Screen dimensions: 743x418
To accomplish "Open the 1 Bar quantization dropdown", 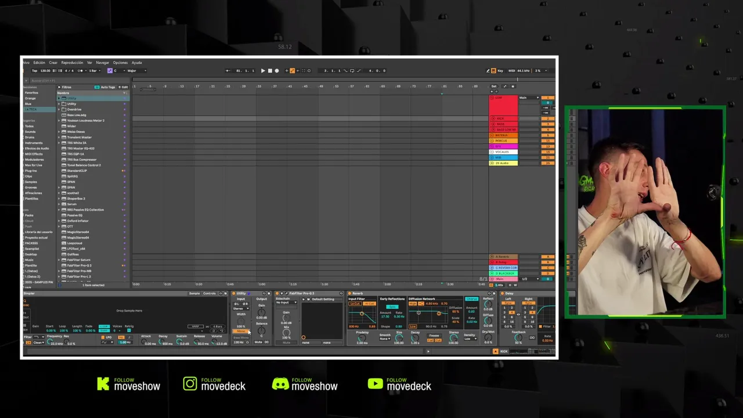I will pos(95,71).
